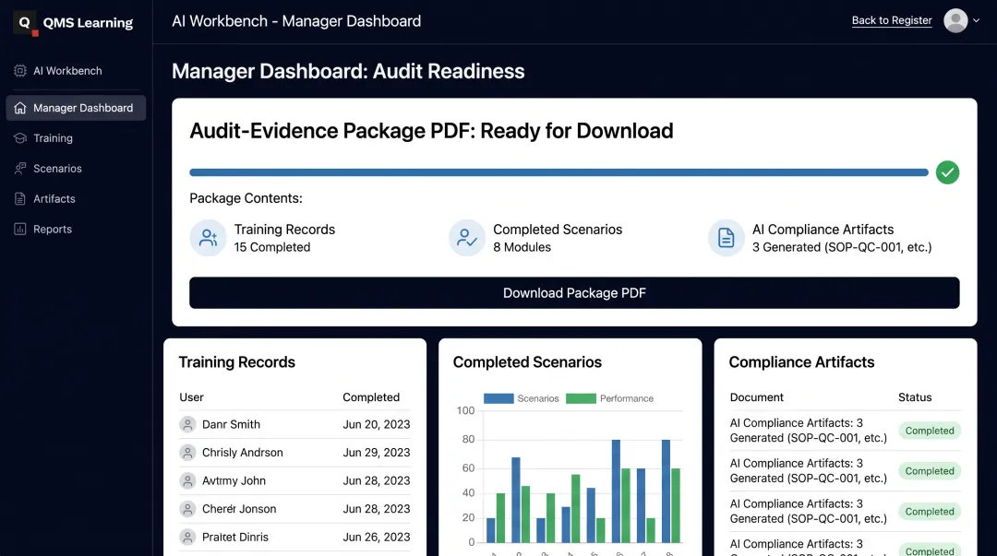Click the Scenarios sidebar icon
The image size is (997, 556).
point(20,169)
